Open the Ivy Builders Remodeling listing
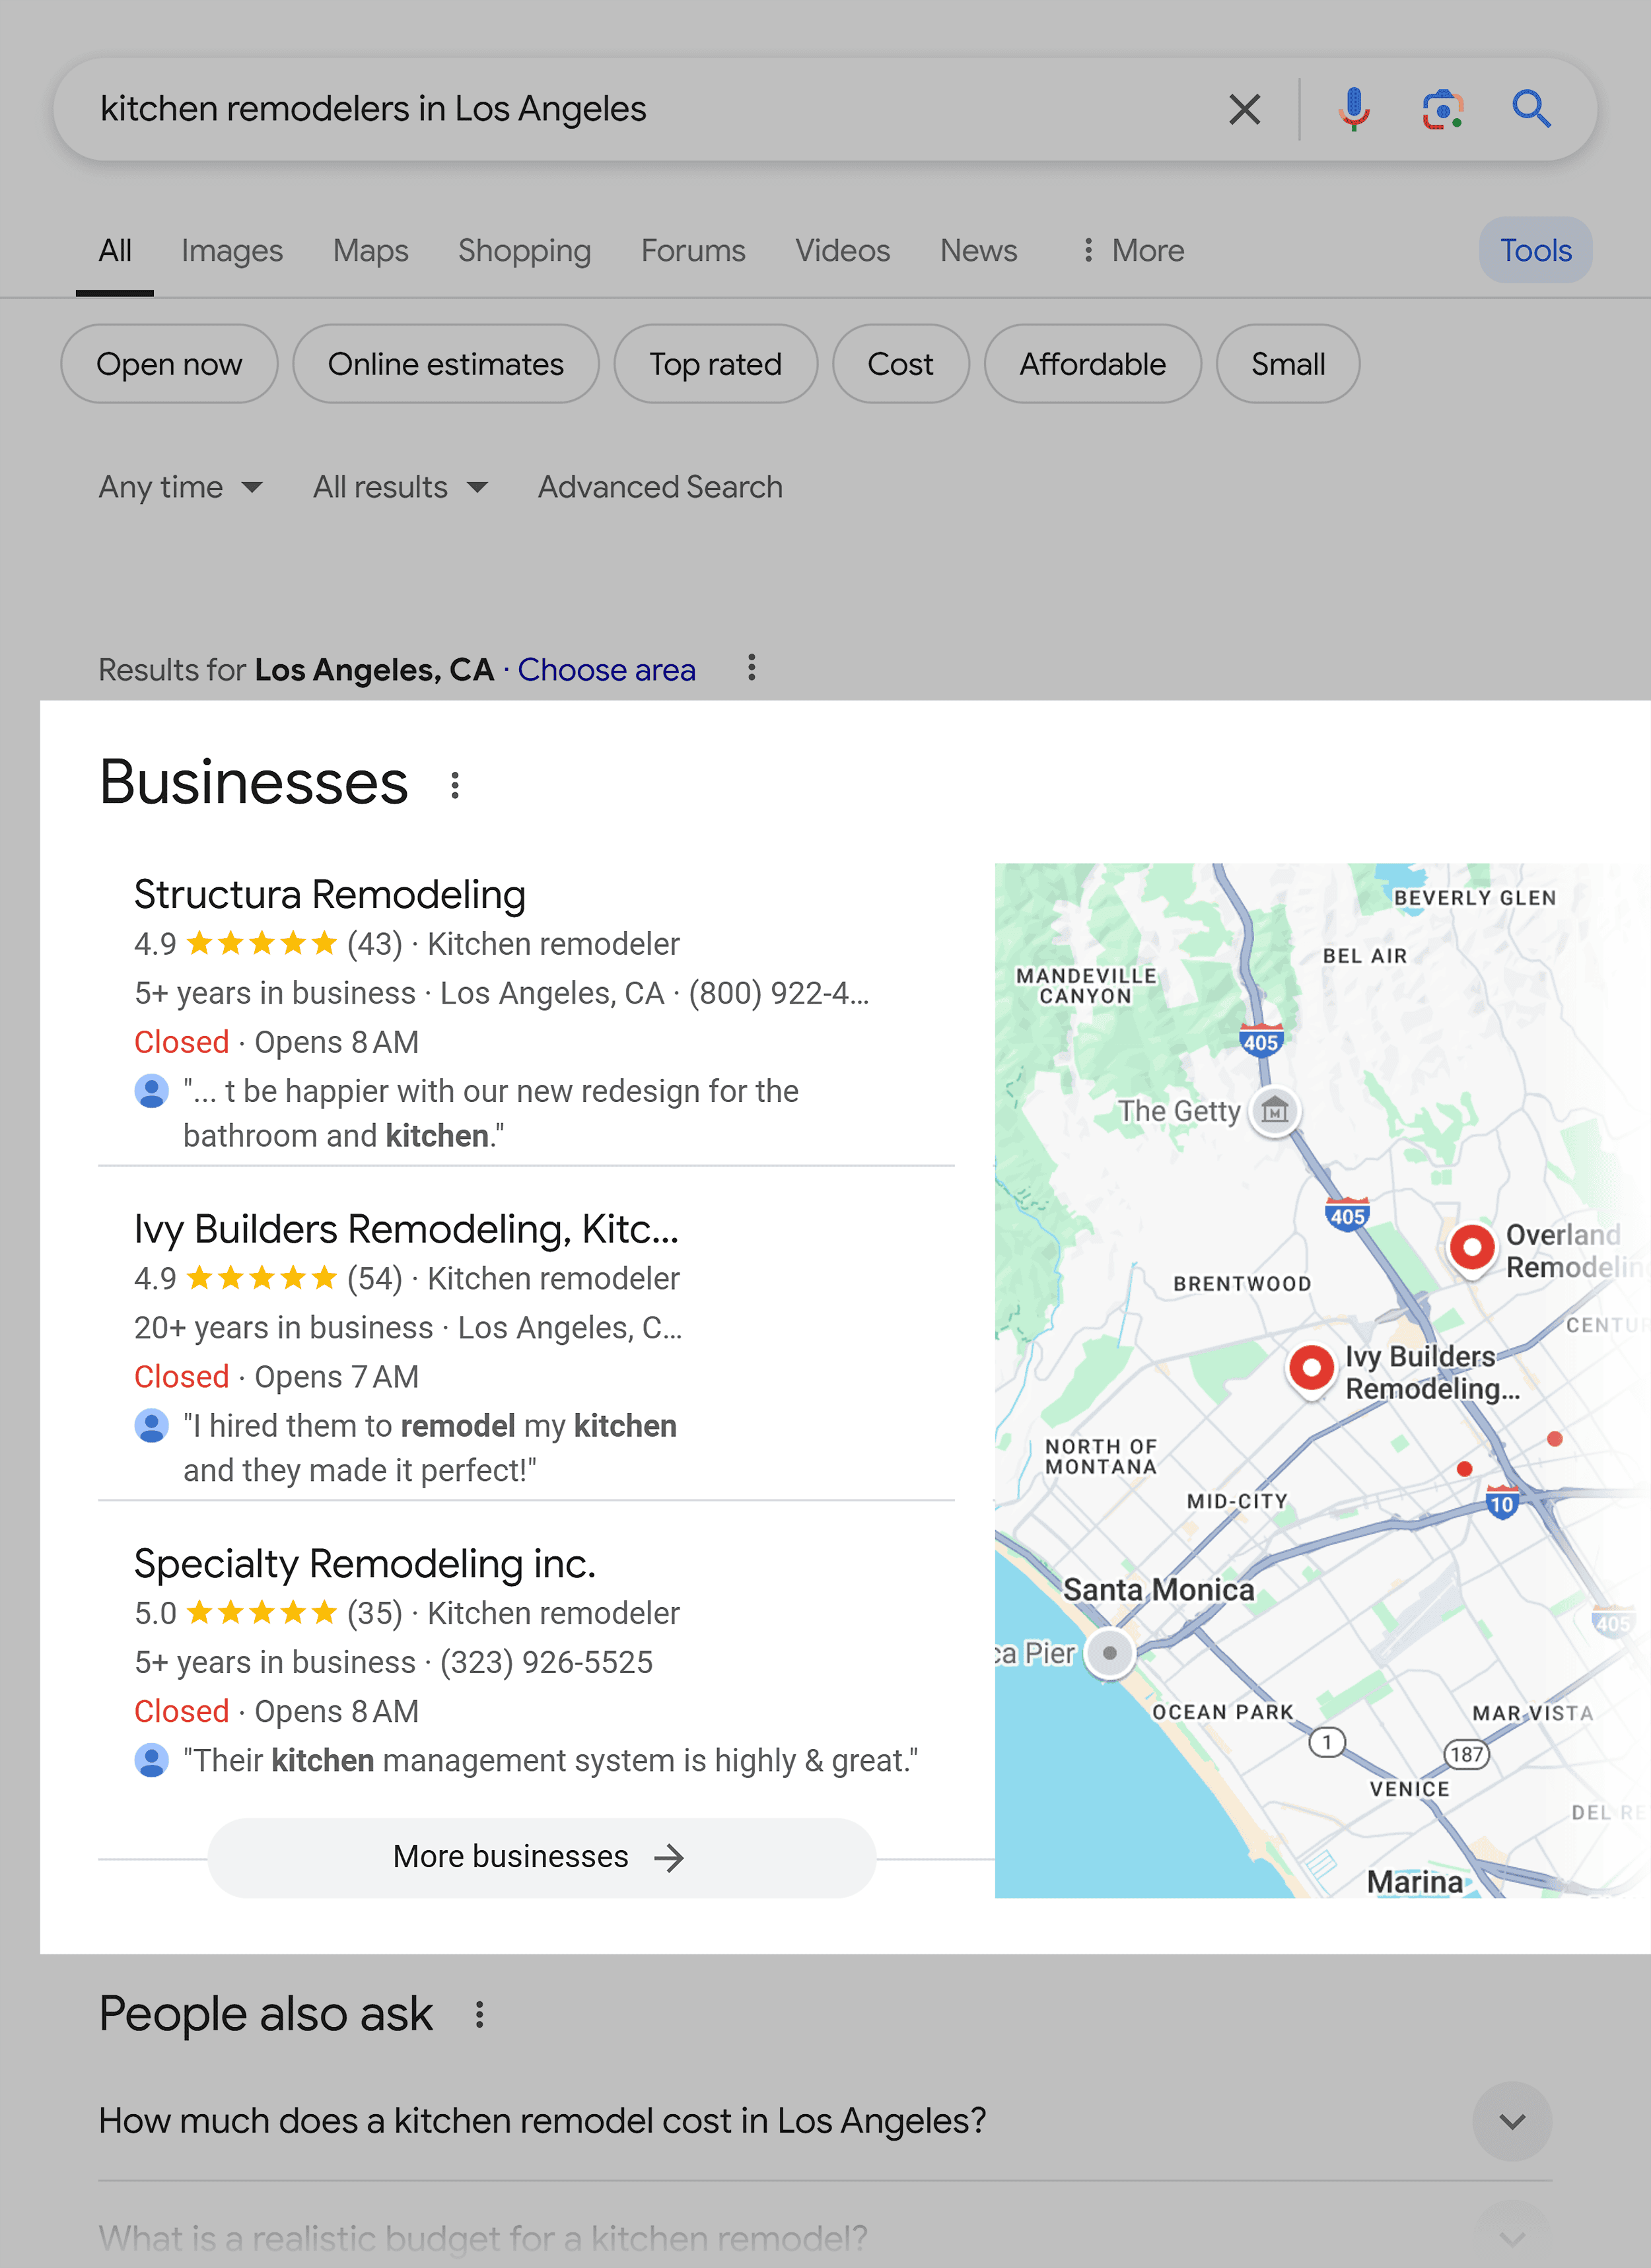Screen dimensions: 1651x2268 tap(406, 1229)
